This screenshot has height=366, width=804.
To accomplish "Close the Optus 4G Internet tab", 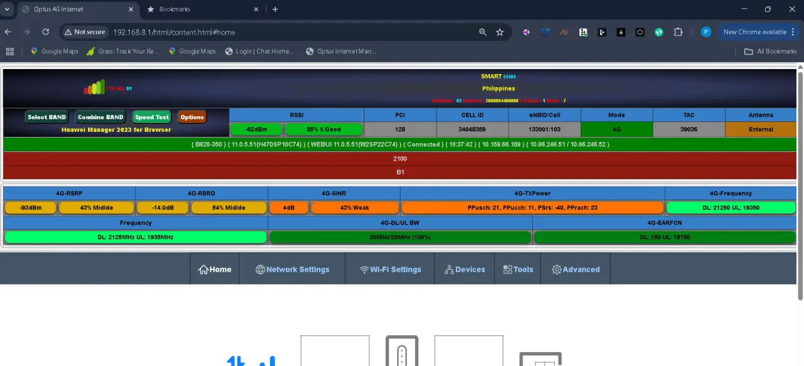I will point(130,9).
